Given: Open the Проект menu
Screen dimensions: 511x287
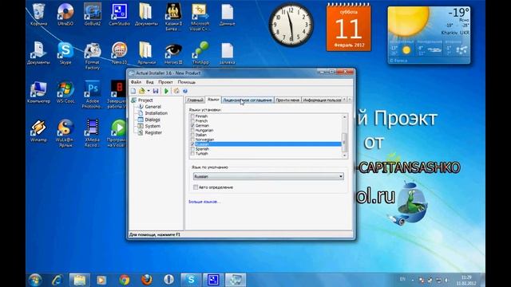Looking at the screenshot, I should 165,82.
